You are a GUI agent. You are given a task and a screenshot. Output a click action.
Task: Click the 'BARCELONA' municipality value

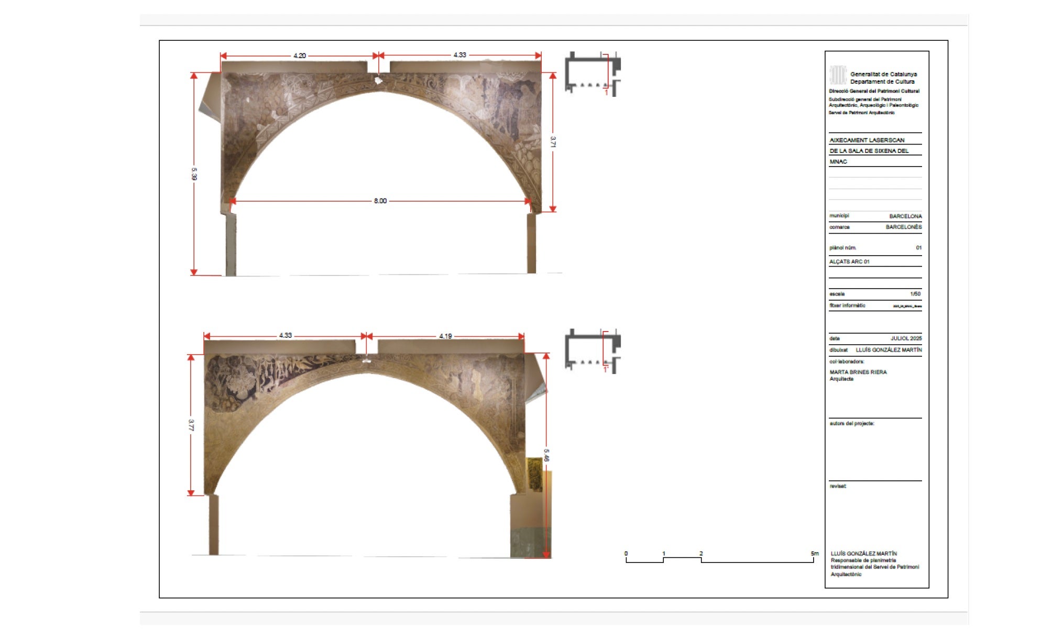pyautogui.click(x=905, y=216)
